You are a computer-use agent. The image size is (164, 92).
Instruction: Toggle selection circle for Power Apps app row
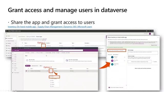pos(26,71)
